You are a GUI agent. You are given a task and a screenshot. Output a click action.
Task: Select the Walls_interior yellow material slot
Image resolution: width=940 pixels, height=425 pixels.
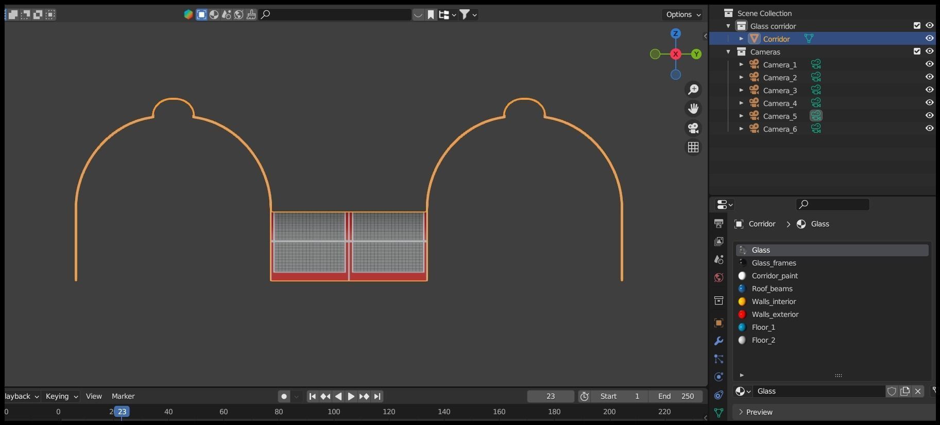[x=832, y=302]
